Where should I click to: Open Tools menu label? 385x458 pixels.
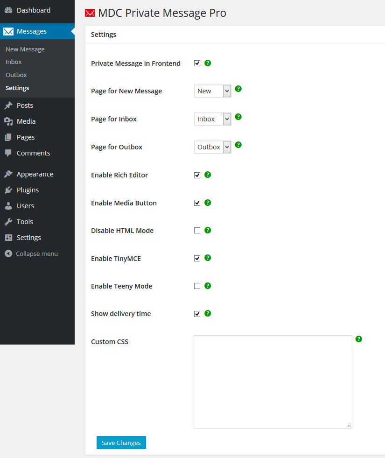pos(25,222)
